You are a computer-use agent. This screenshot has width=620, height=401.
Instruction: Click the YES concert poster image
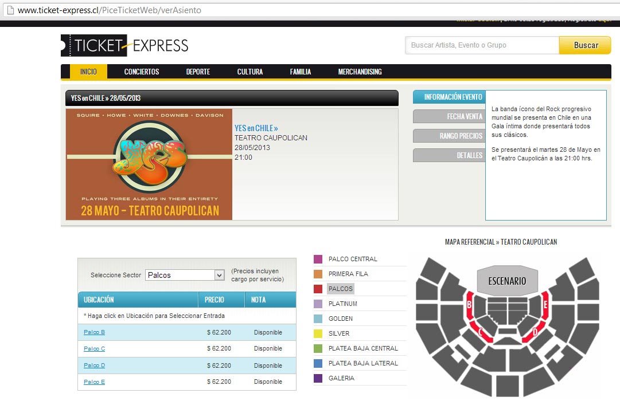coord(149,164)
